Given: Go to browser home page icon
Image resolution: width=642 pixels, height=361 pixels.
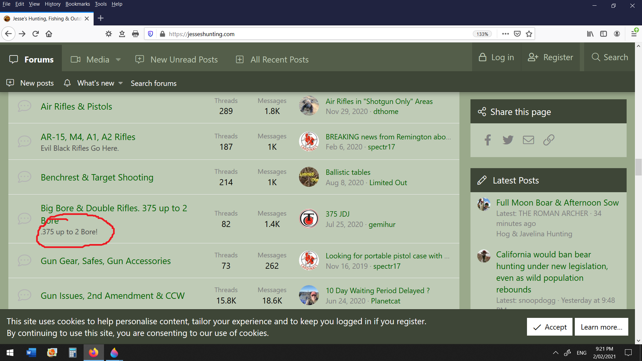Looking at the screenshot, I should [x=49, y=33].
